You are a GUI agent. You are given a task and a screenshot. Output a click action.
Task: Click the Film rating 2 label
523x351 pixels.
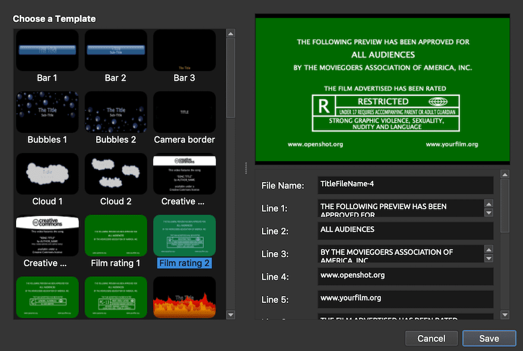click(184, 263)
